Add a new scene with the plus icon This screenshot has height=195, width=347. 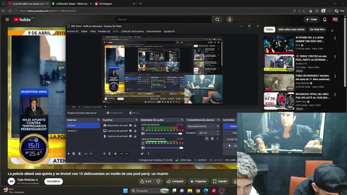69,154
